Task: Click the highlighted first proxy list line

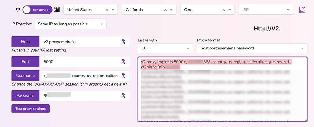Action: pyautogui.click(x=216, y=65)
